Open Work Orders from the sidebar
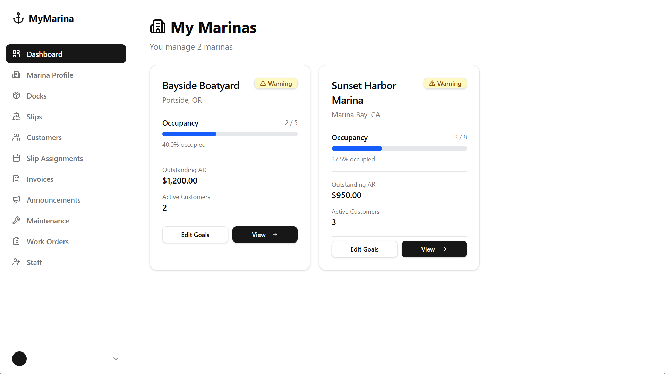 (48, 241)
